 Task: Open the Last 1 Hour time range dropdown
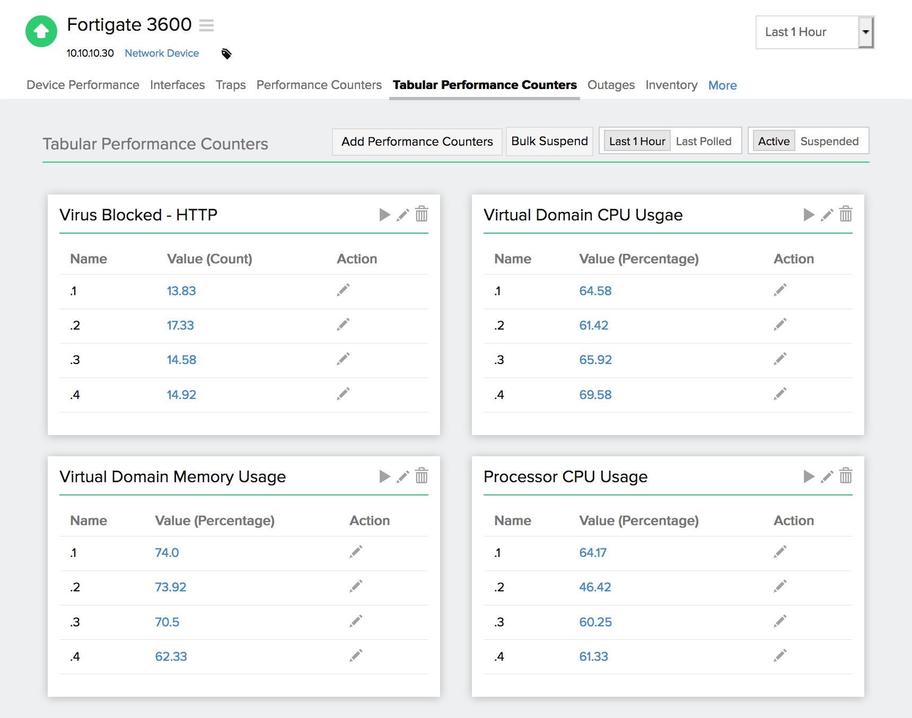(814, 32)
